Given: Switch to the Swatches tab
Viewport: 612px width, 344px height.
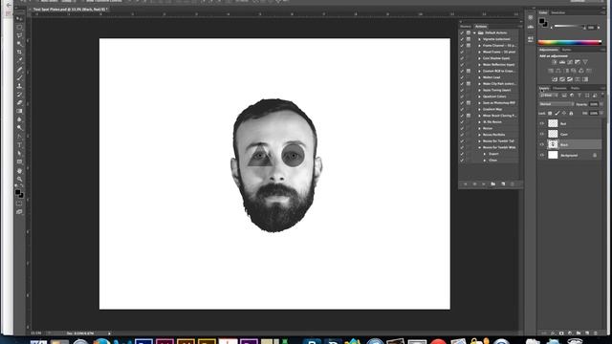Looking at the screenshot, I should tap(557, 12).
